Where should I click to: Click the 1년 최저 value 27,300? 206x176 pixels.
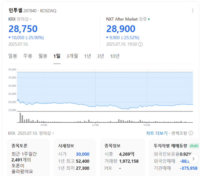click(83, 168)
